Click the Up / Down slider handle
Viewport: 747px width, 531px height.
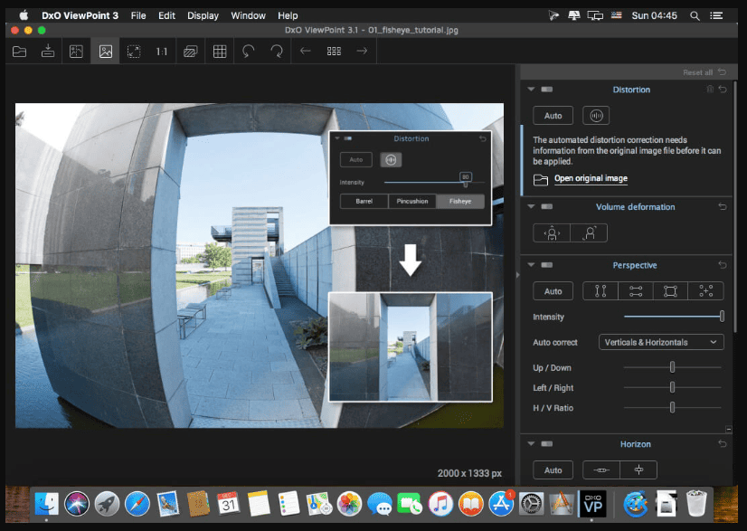[x=672, y=367]
